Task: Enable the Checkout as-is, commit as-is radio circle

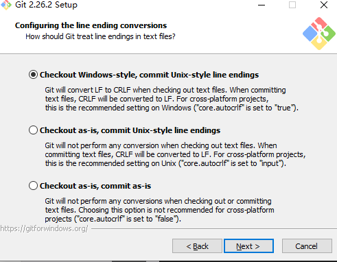Action: tap(33, 186)
